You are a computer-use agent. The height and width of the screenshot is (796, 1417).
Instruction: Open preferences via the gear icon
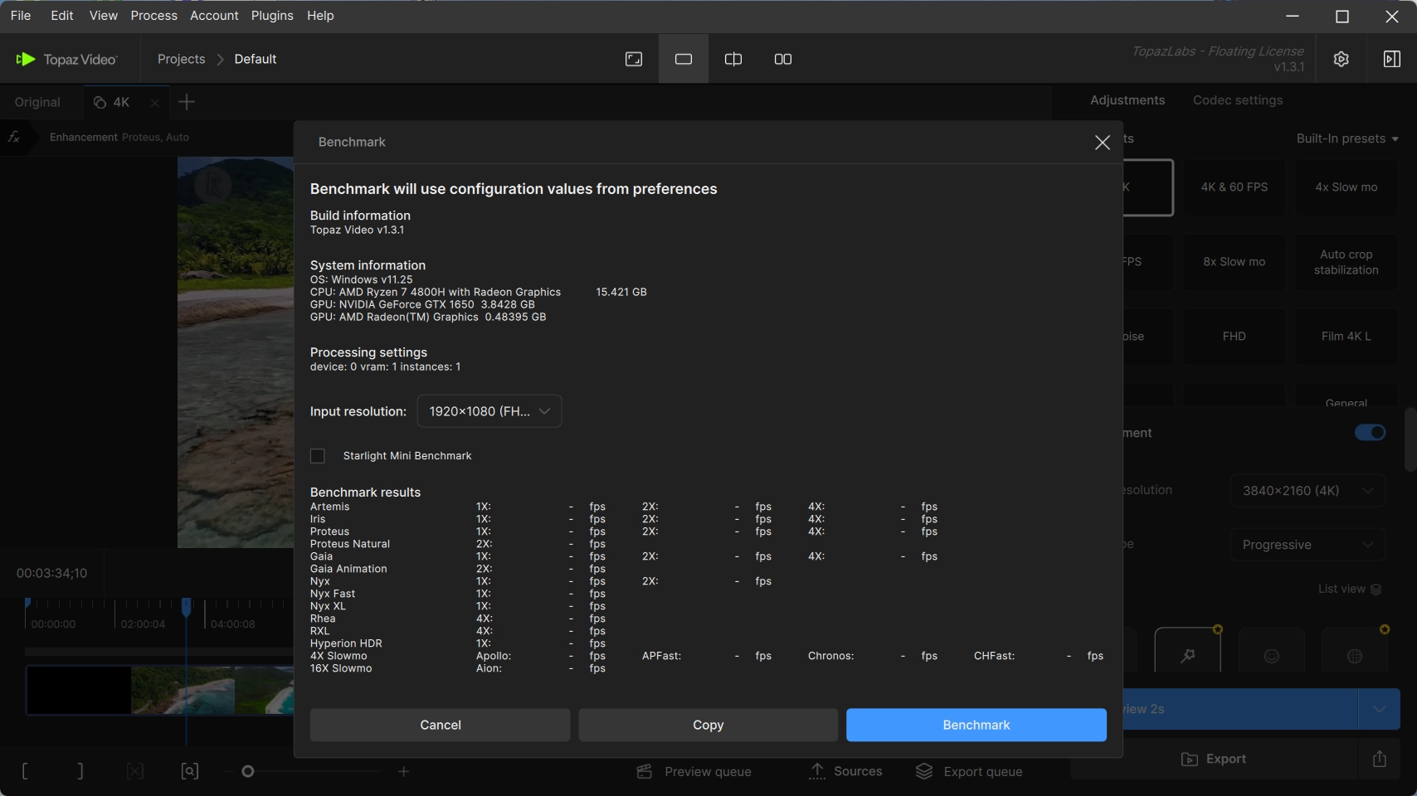[x=1342, y=59]
